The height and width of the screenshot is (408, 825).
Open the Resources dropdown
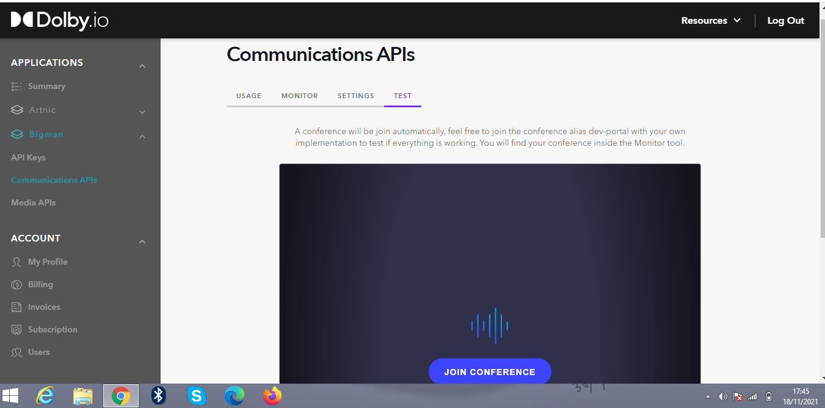pyautogui.click(x=711, y=20)
